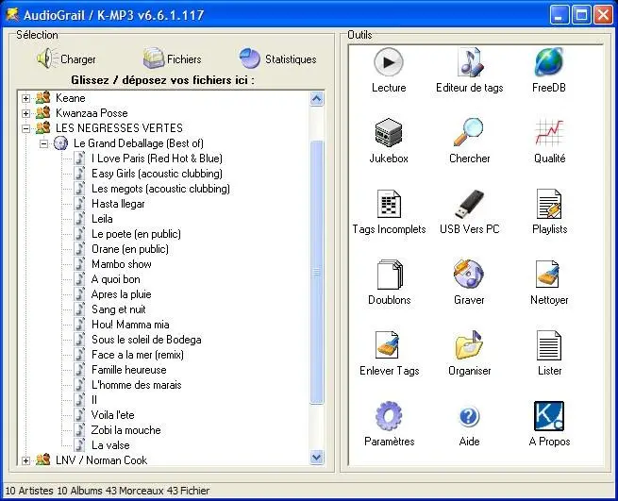Select track Sang et nuit
Image resolution: width=618 pixels, height=501 pixels.
[119, 309]
